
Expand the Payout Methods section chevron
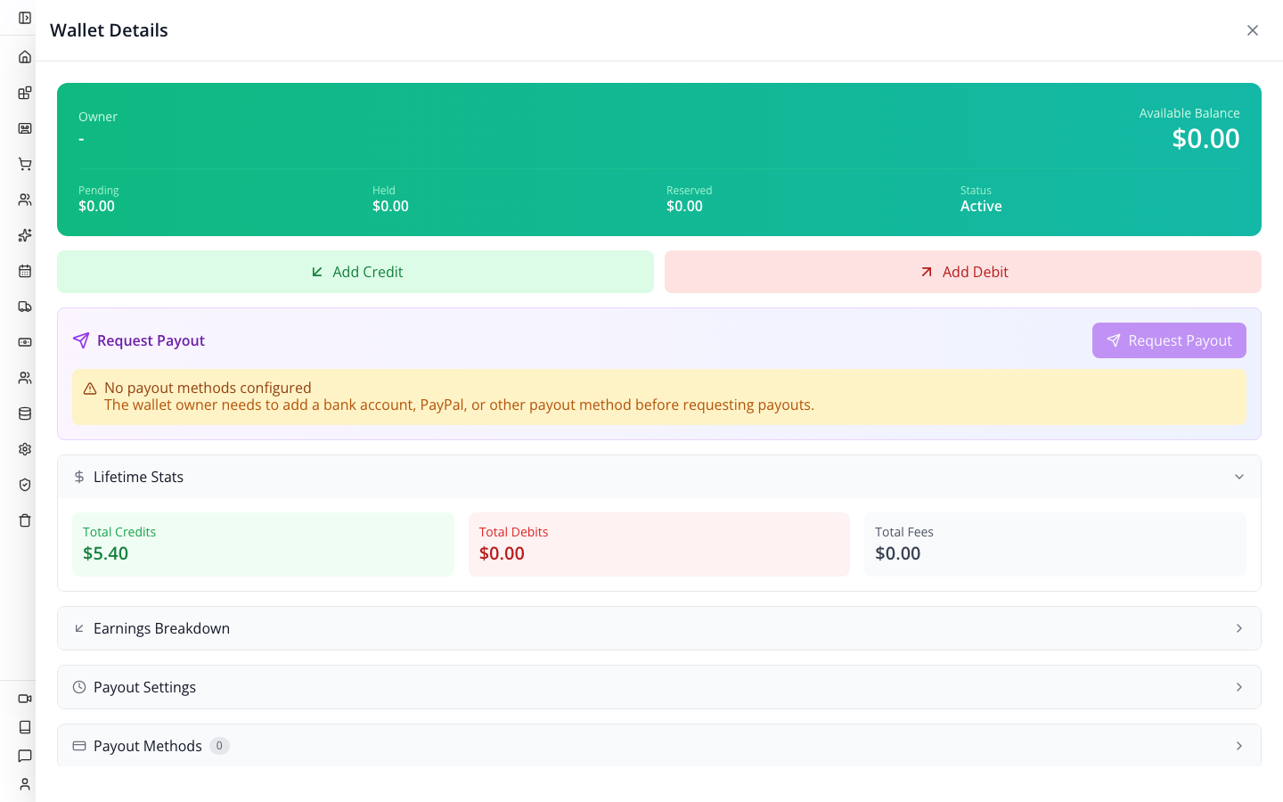(x=1239, y=746)
